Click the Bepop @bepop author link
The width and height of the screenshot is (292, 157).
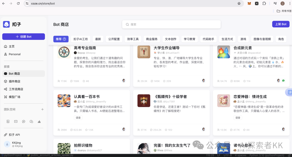pos(85,53)
